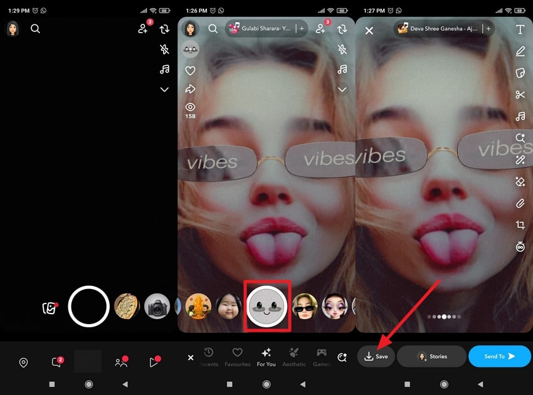This screenshot has width=533, height=395.
Task: Toggle flash icon in left screen
Action: pos(164,50)
